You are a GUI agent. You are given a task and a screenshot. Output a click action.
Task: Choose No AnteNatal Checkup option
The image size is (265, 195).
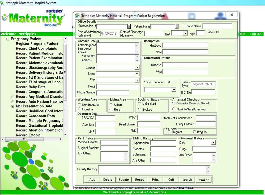(173, 109)
